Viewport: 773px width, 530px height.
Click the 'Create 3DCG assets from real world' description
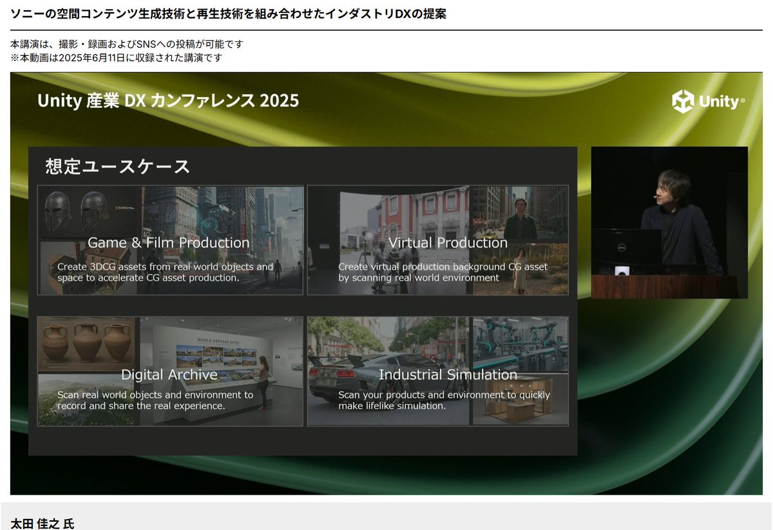(x=166, y=272)
